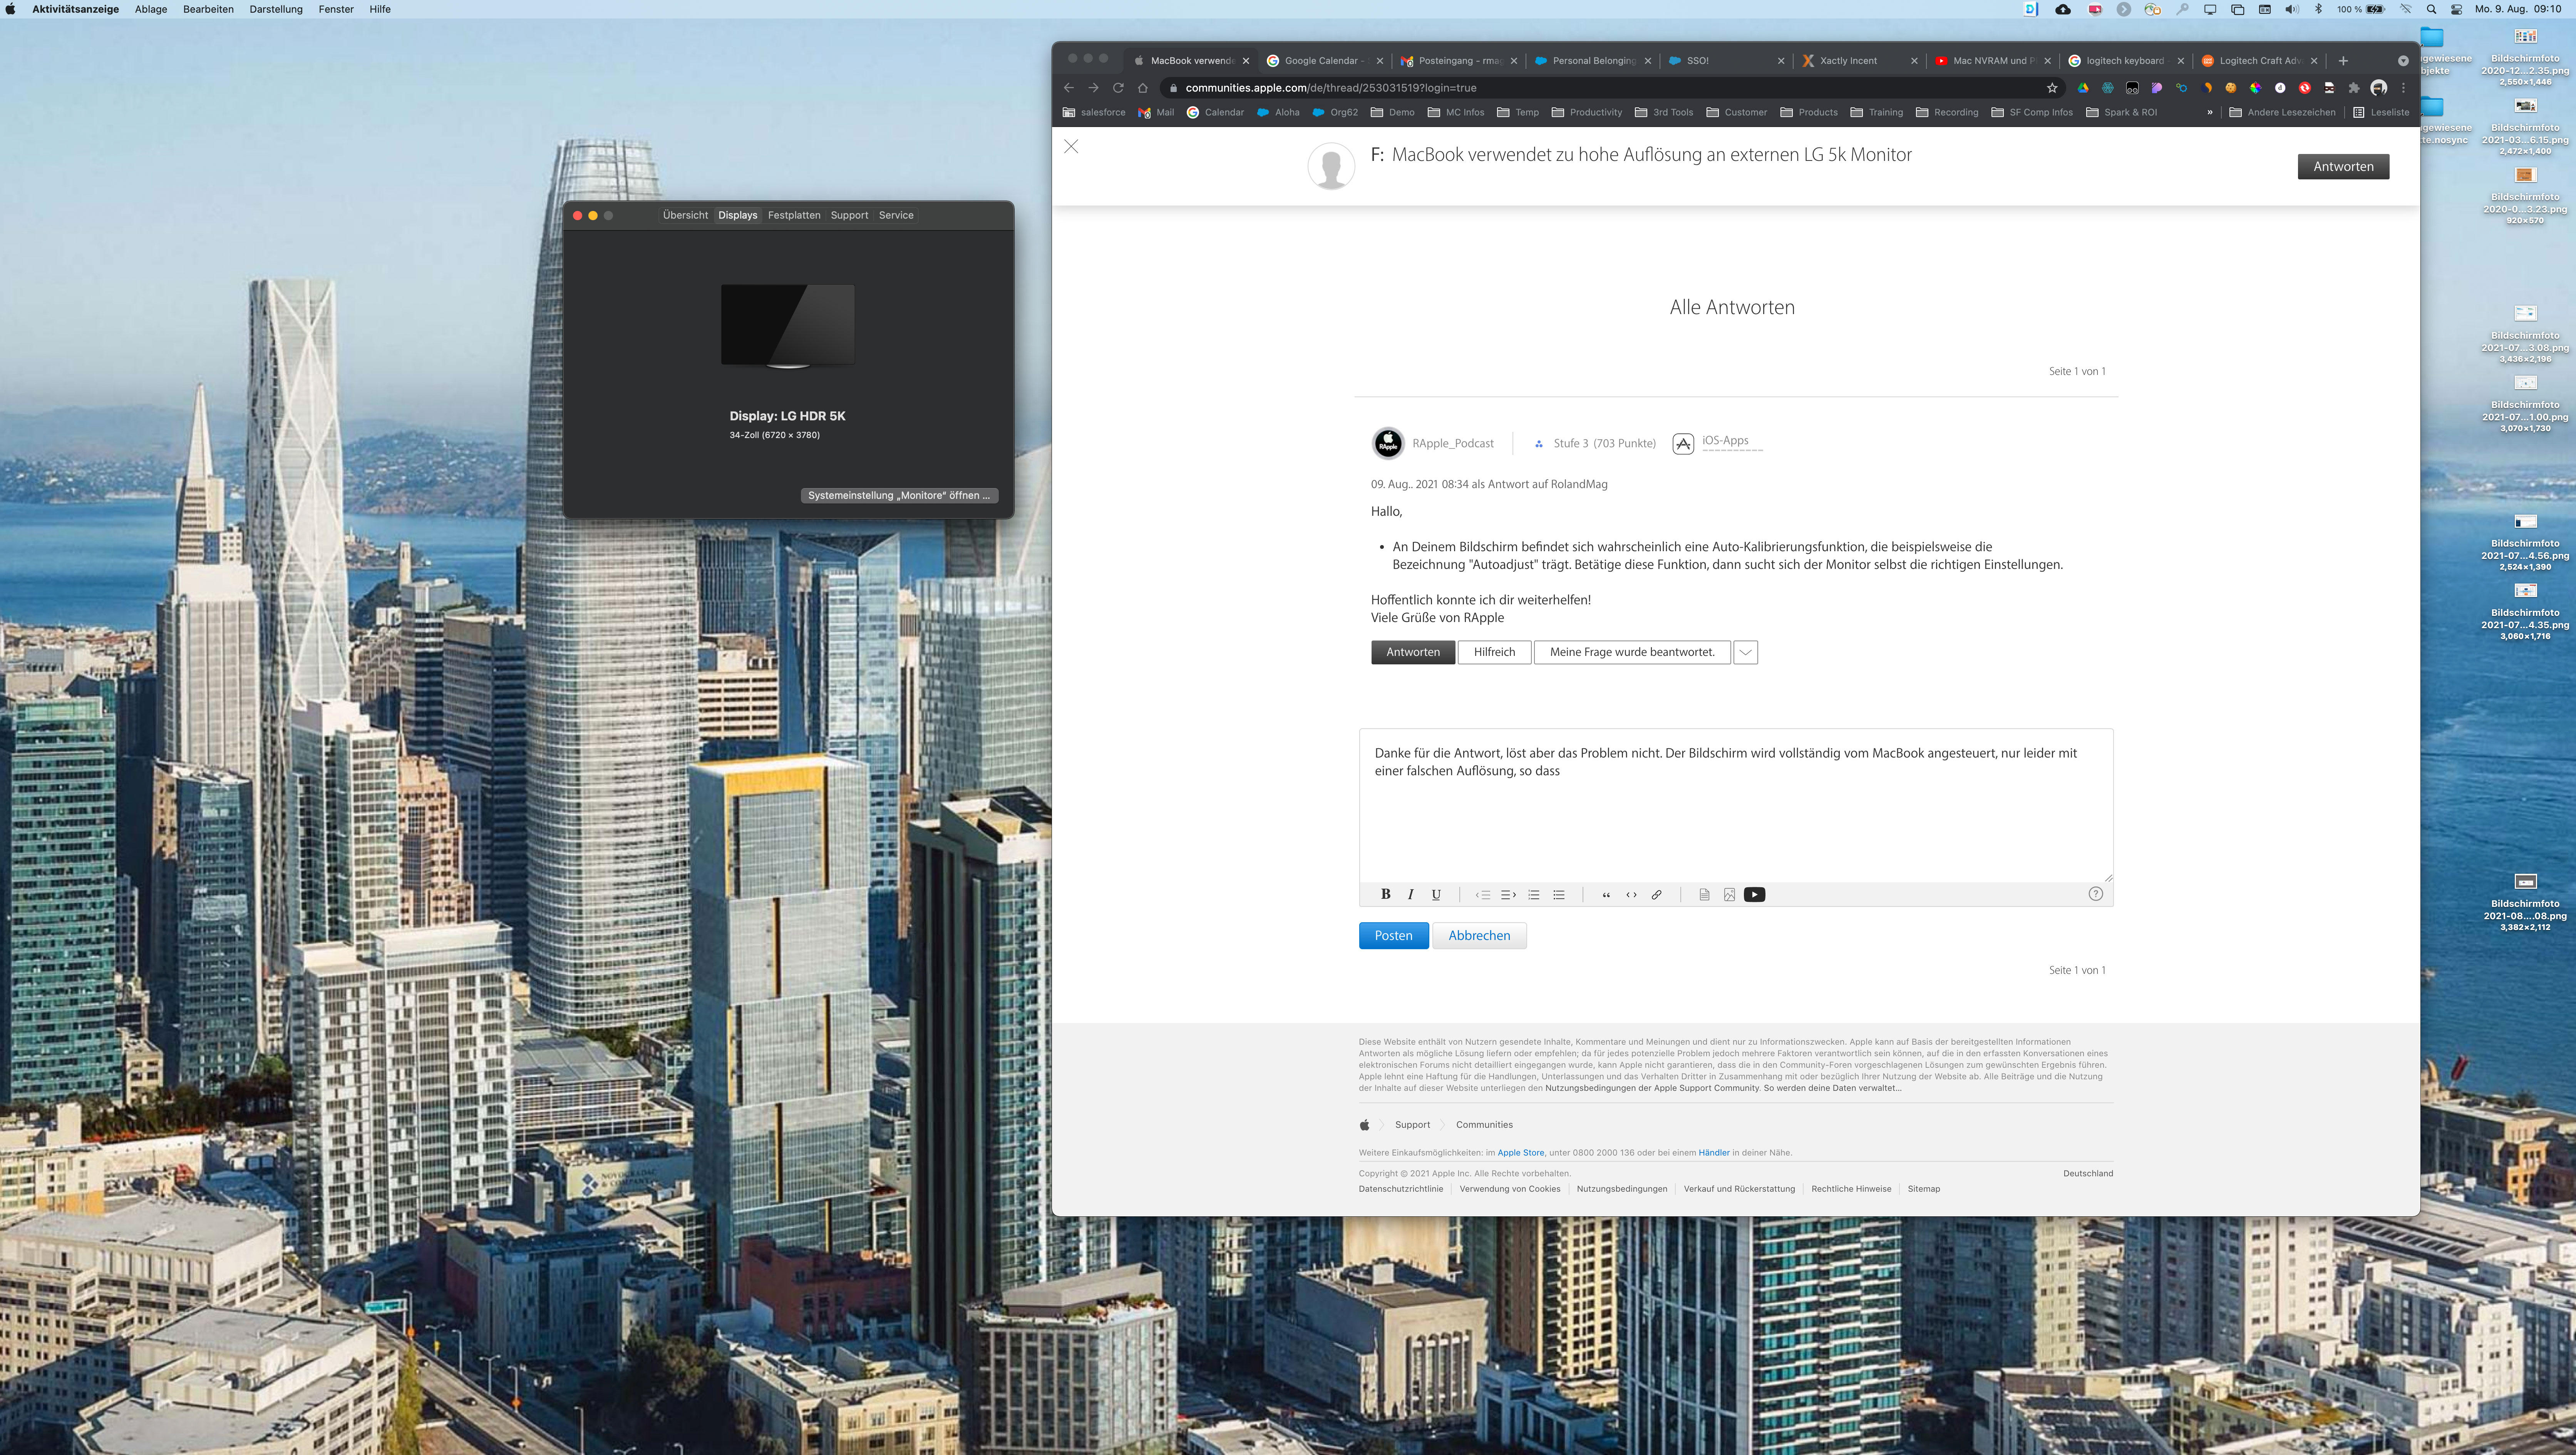Expand the bookmarks bar overflow chevron

[2210, 112]
